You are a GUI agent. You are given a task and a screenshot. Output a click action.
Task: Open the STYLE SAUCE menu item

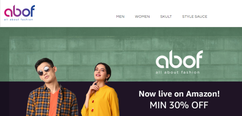194,16
